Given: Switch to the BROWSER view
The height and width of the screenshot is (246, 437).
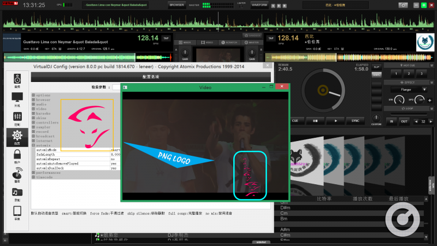Looking at the screenshot, I should (x=176, y=5).
